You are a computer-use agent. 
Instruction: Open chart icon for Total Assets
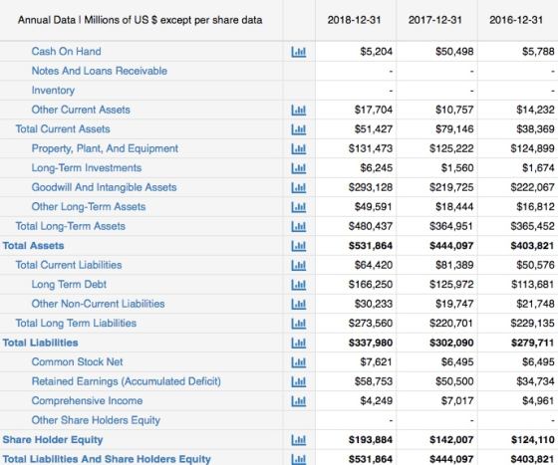click(x=298, y=246)
